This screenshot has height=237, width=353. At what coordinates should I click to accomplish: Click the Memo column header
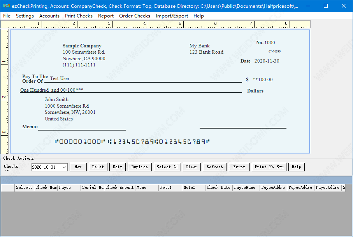(x=147, y=188)
